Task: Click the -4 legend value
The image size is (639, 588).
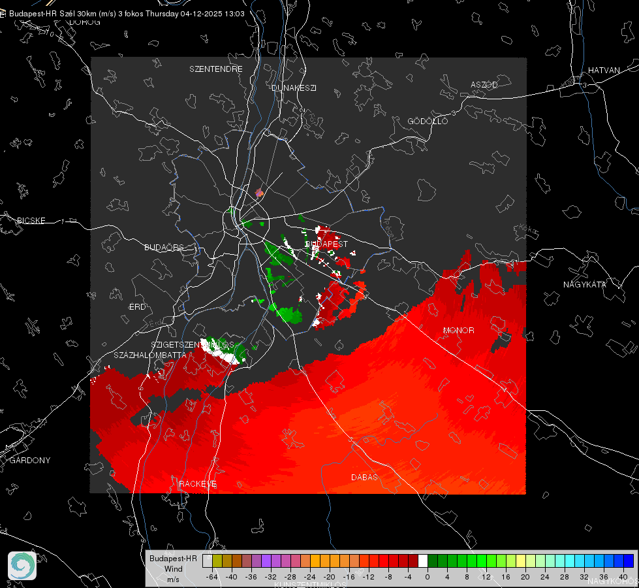Action: (x=407, y=577)
